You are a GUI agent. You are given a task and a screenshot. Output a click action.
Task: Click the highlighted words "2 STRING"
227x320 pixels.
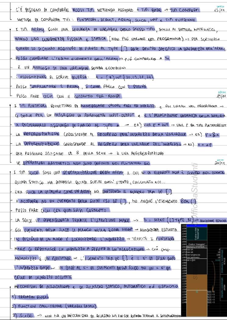(x=137, y=86)
